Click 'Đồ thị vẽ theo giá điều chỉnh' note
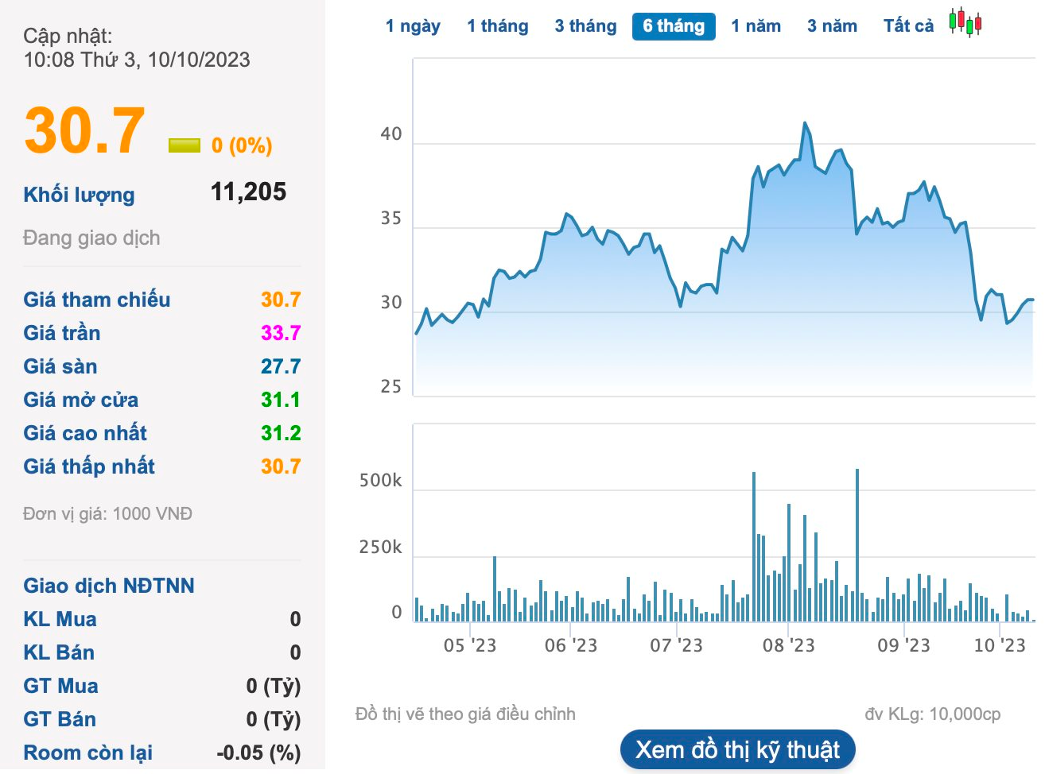The width and height of the screenshot is (1045, 774). (465, 714)
